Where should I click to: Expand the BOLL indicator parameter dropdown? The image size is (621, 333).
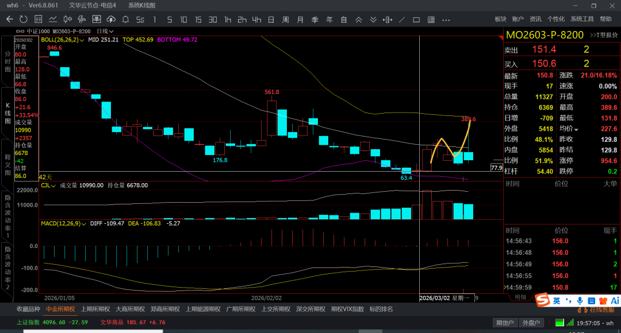83,40
